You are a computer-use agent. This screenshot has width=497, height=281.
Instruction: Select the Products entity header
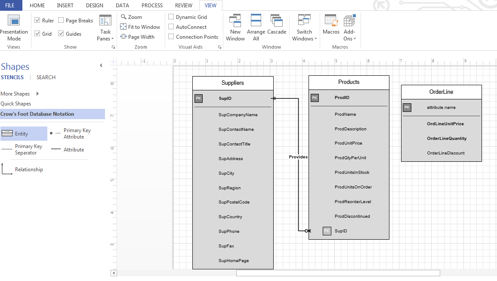point(349,82)
